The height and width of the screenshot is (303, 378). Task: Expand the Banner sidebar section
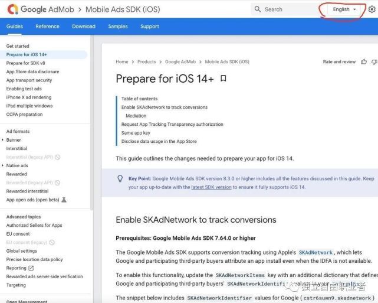(x=2, y=140)
